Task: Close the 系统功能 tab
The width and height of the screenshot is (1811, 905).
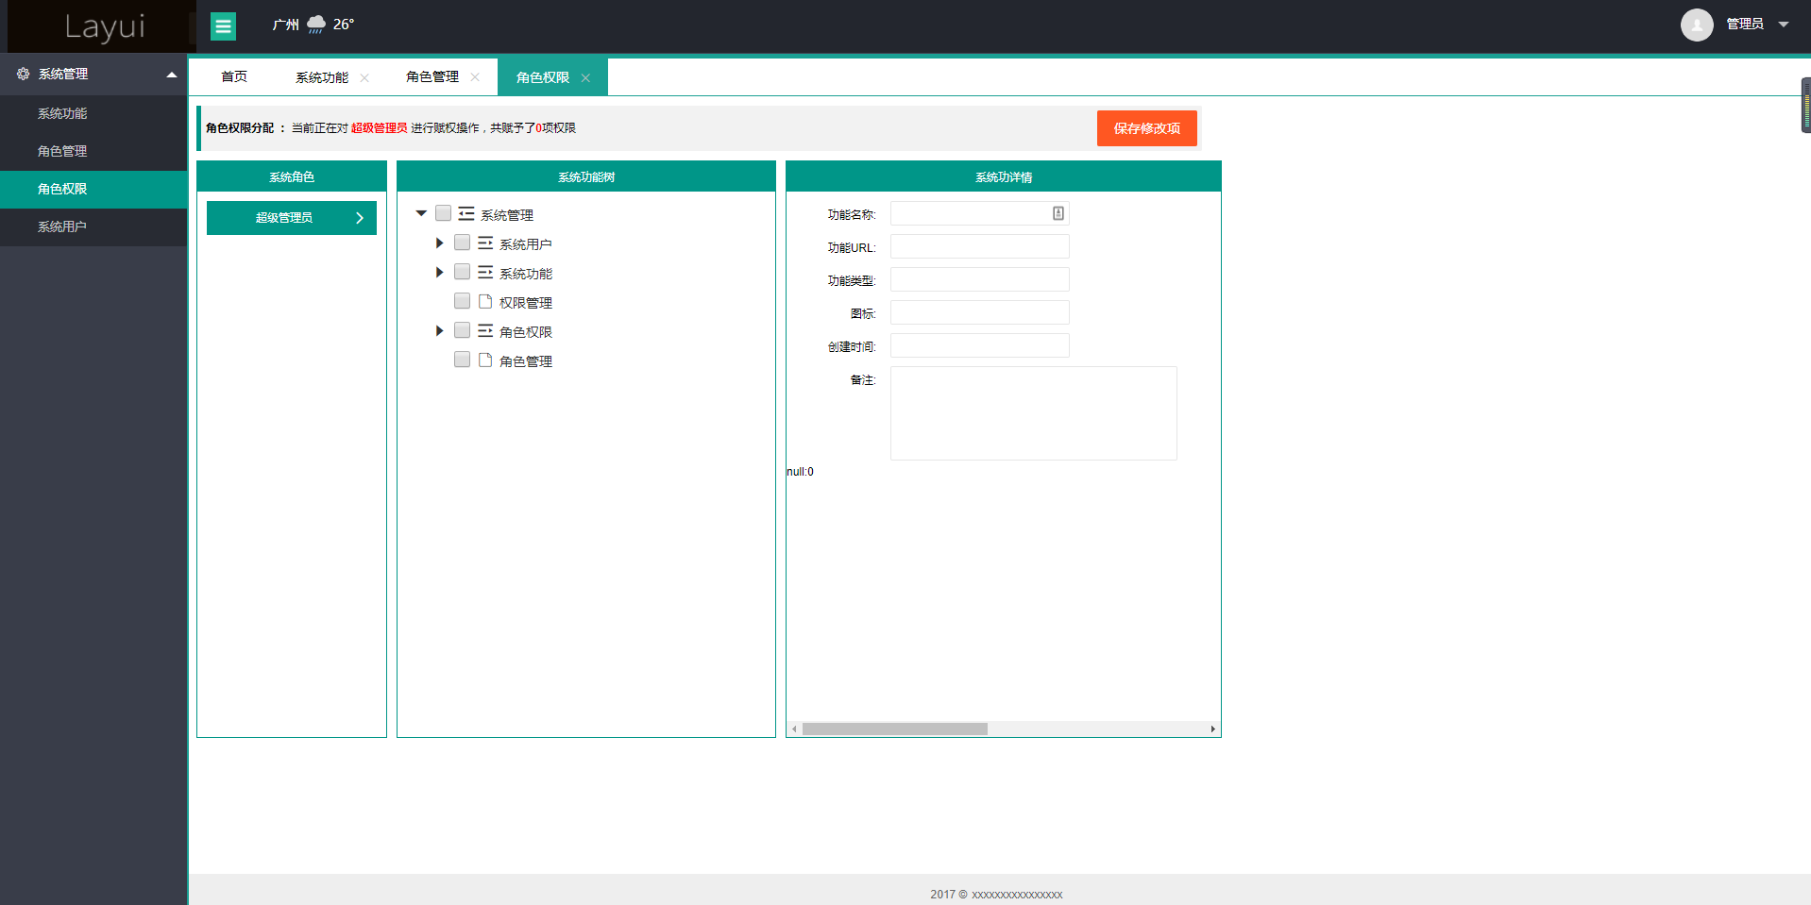Action: click(x=364, y=77)
